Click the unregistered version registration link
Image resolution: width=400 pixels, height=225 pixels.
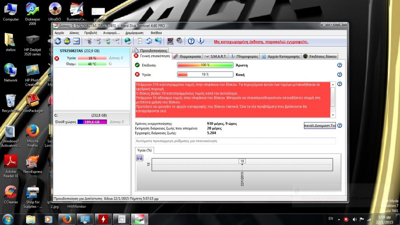tap(261, 42)
